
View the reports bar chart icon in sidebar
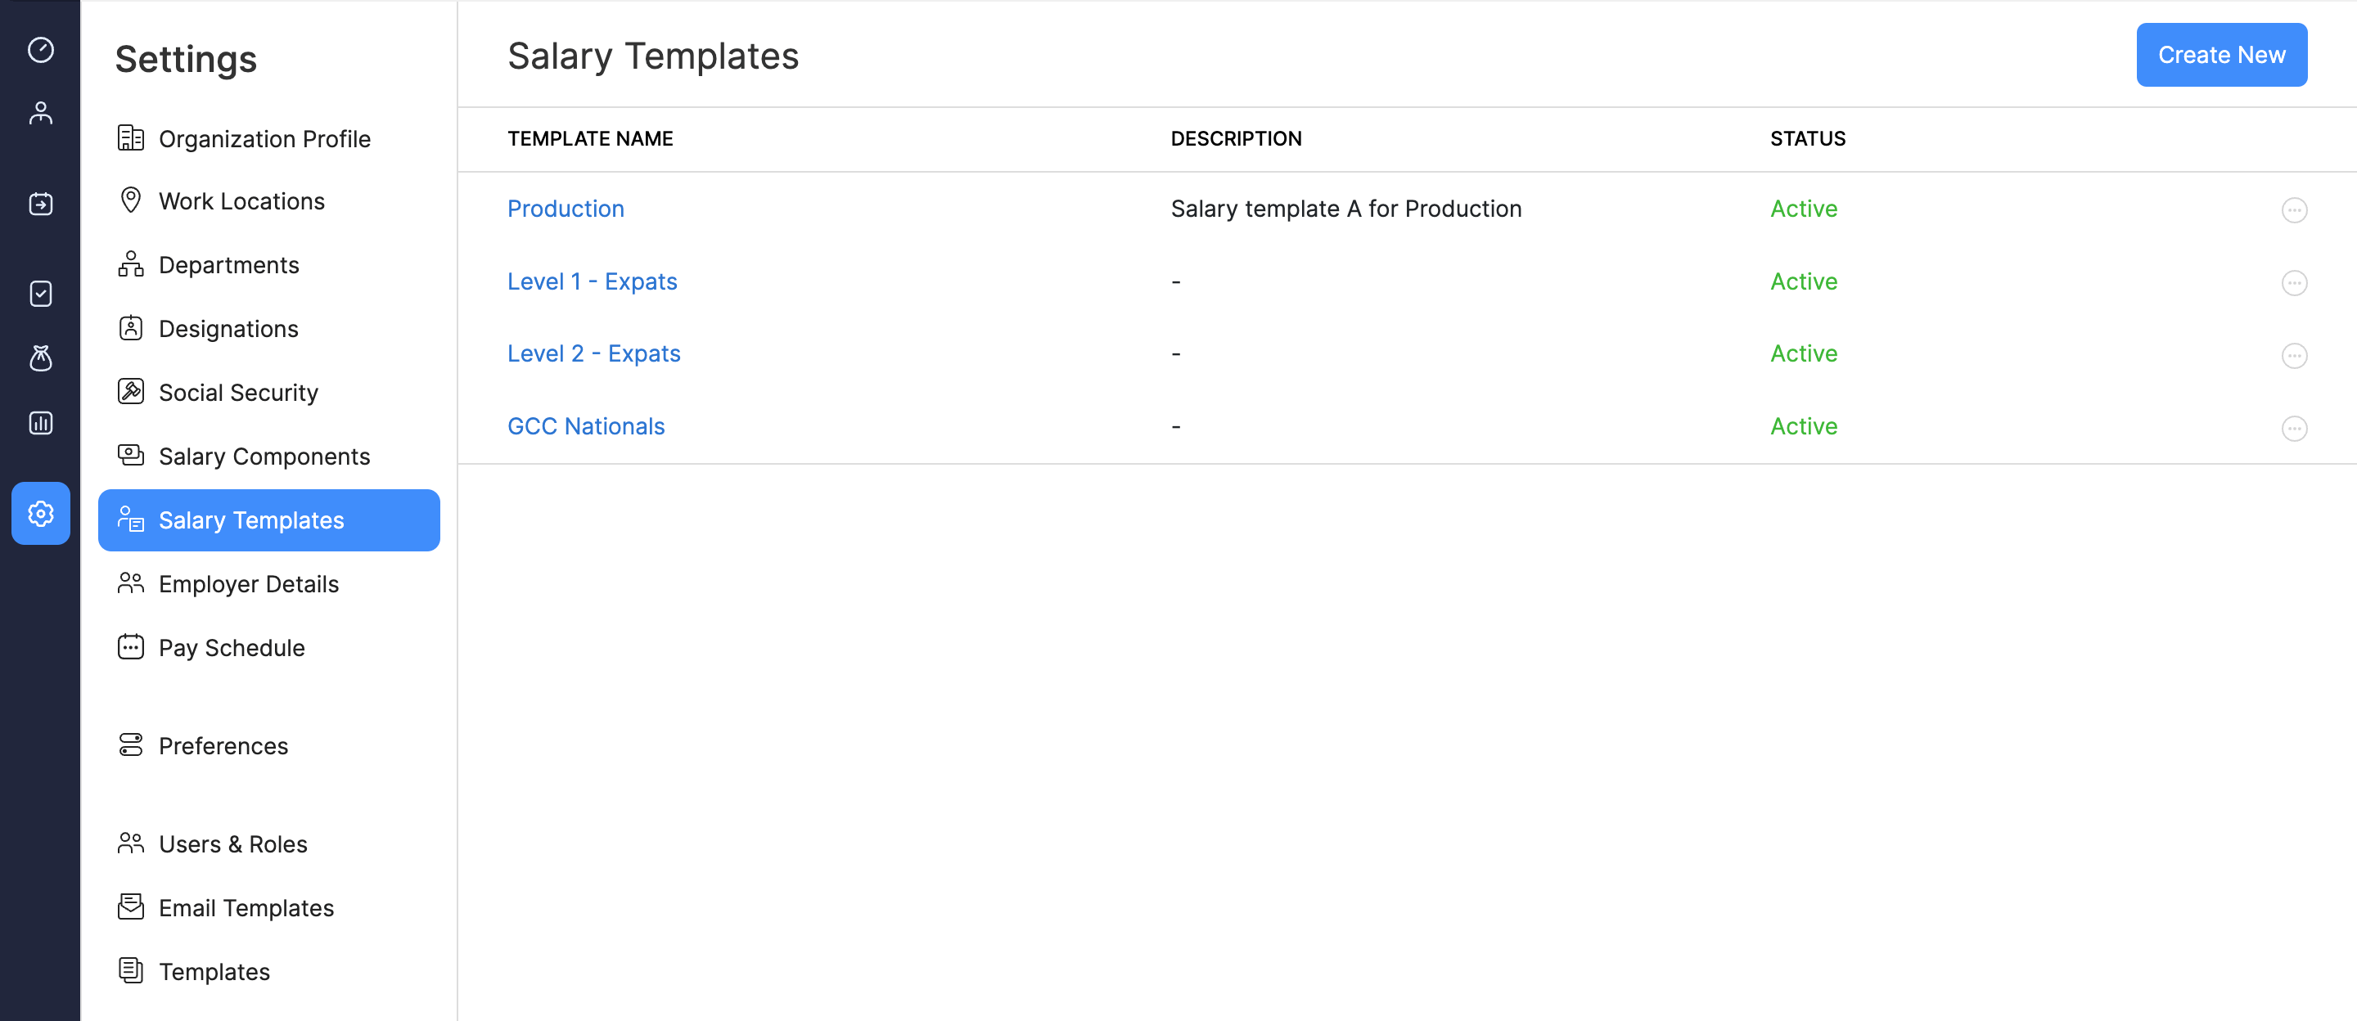pos(40,423)
